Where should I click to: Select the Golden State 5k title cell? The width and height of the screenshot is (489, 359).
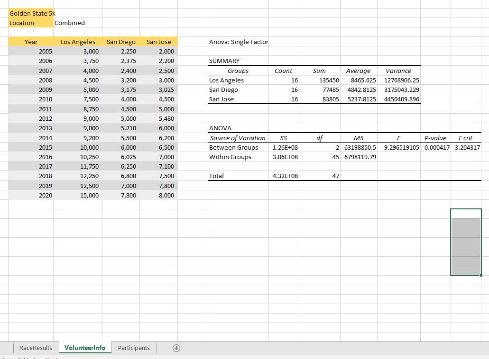coord(31,13)
